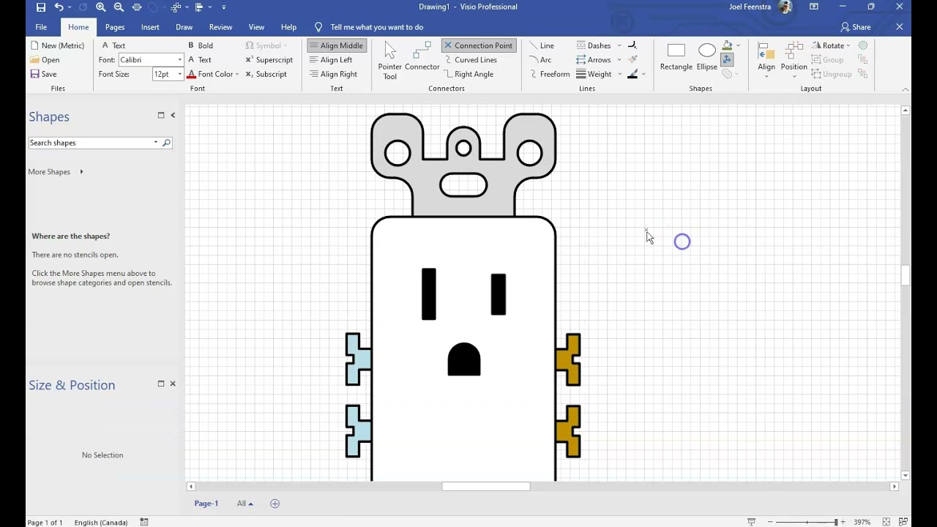Toggle Superscript formatting
The width and height of the screenshot is (937, 527).
(269, 60)
